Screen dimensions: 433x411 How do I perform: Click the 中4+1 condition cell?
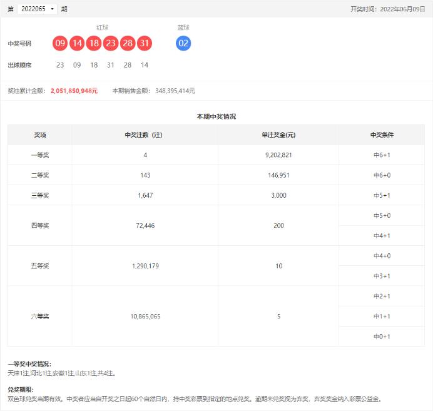382,236
